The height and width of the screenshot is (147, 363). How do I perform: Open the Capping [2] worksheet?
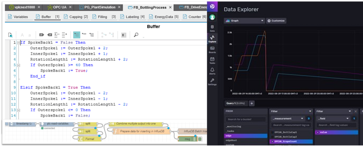click(76, 17)
